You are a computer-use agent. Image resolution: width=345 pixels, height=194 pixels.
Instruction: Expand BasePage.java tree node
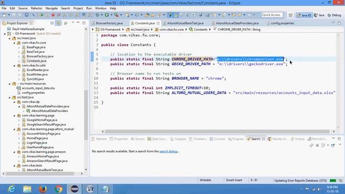pyautogui.click(x=19, y=47)
